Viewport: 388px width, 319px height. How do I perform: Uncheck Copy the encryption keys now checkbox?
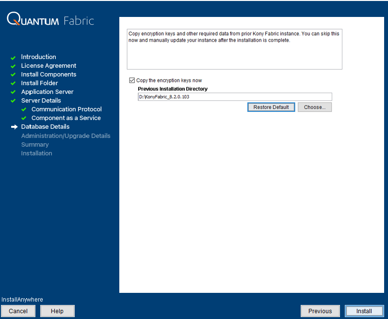pos(132,80)
